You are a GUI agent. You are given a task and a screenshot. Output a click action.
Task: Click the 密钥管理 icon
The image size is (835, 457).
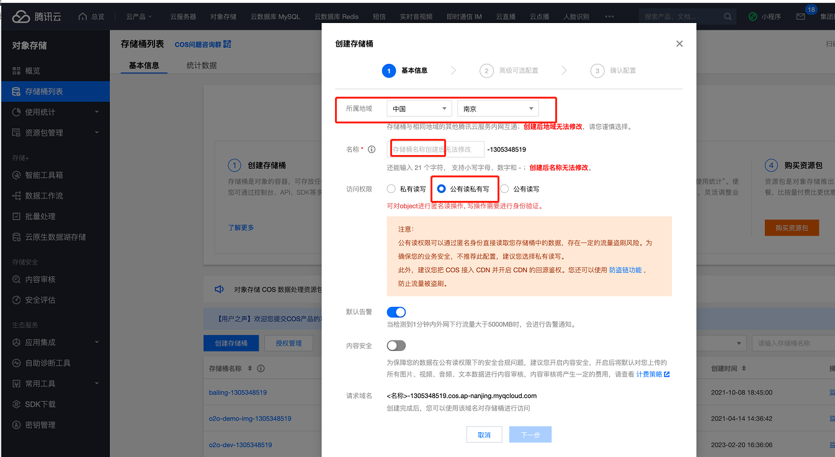pyautogui.click(x=17, y=425)
